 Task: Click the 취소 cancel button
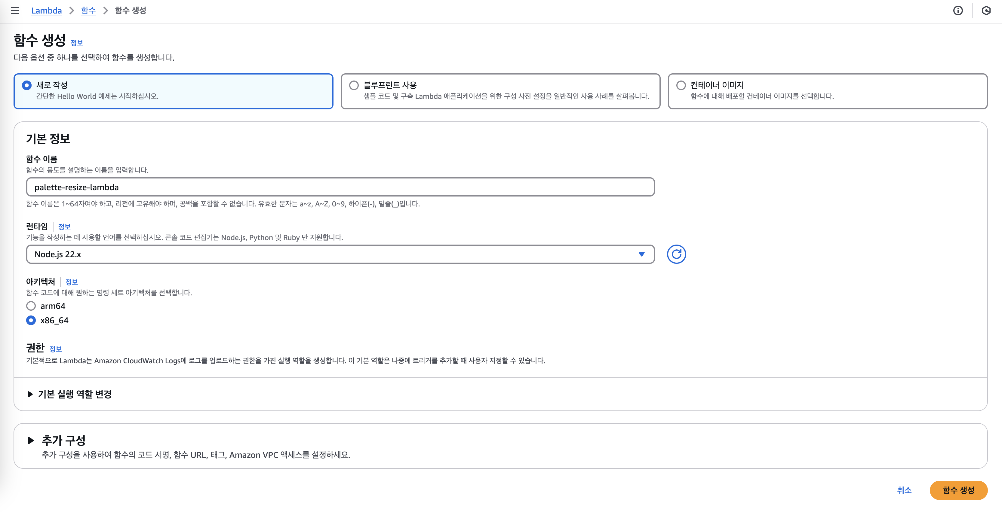904,490
